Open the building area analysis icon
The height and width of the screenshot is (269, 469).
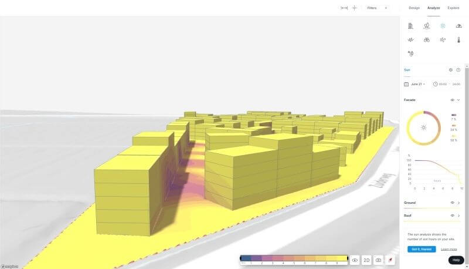point(410,26)
